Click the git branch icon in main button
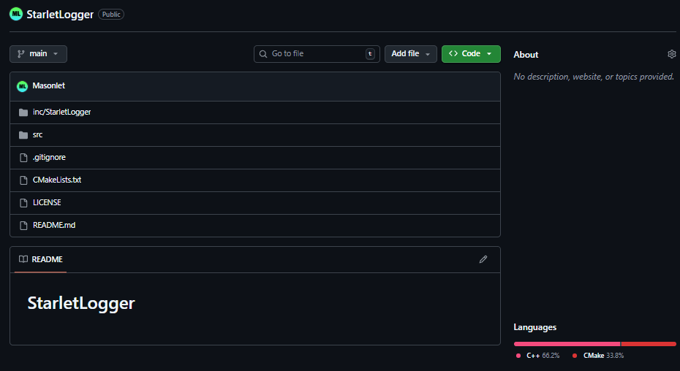 [20, 54]
